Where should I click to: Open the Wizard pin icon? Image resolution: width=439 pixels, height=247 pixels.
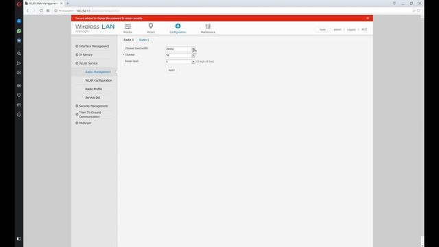(151, 26)
